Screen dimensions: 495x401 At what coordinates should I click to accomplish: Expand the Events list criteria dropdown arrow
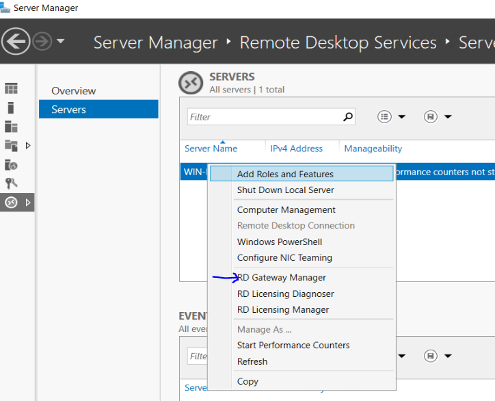pyautogui.click(x=401, y=356)
